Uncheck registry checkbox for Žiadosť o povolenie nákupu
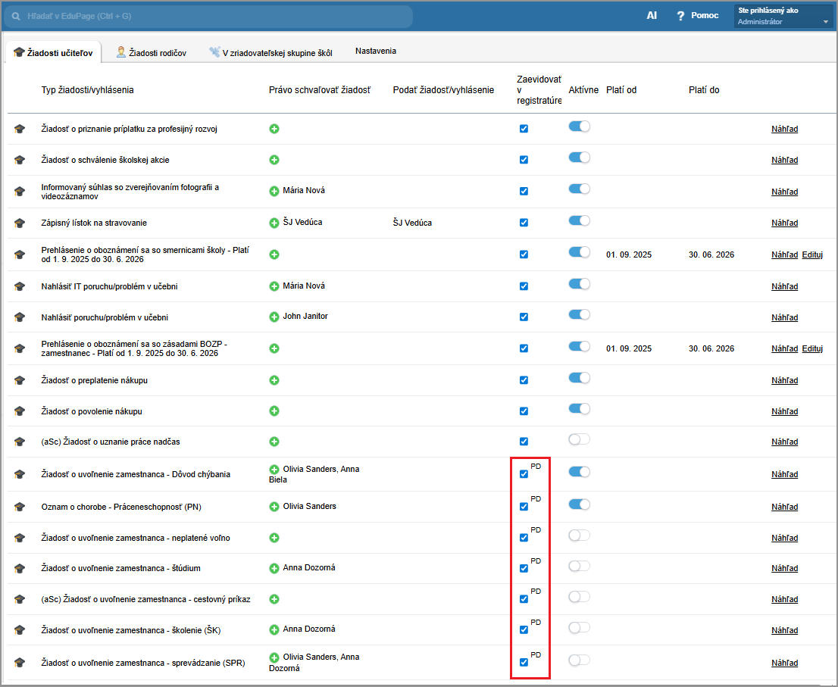This screenshot has width=838, height=687. [x=524, y=411]
